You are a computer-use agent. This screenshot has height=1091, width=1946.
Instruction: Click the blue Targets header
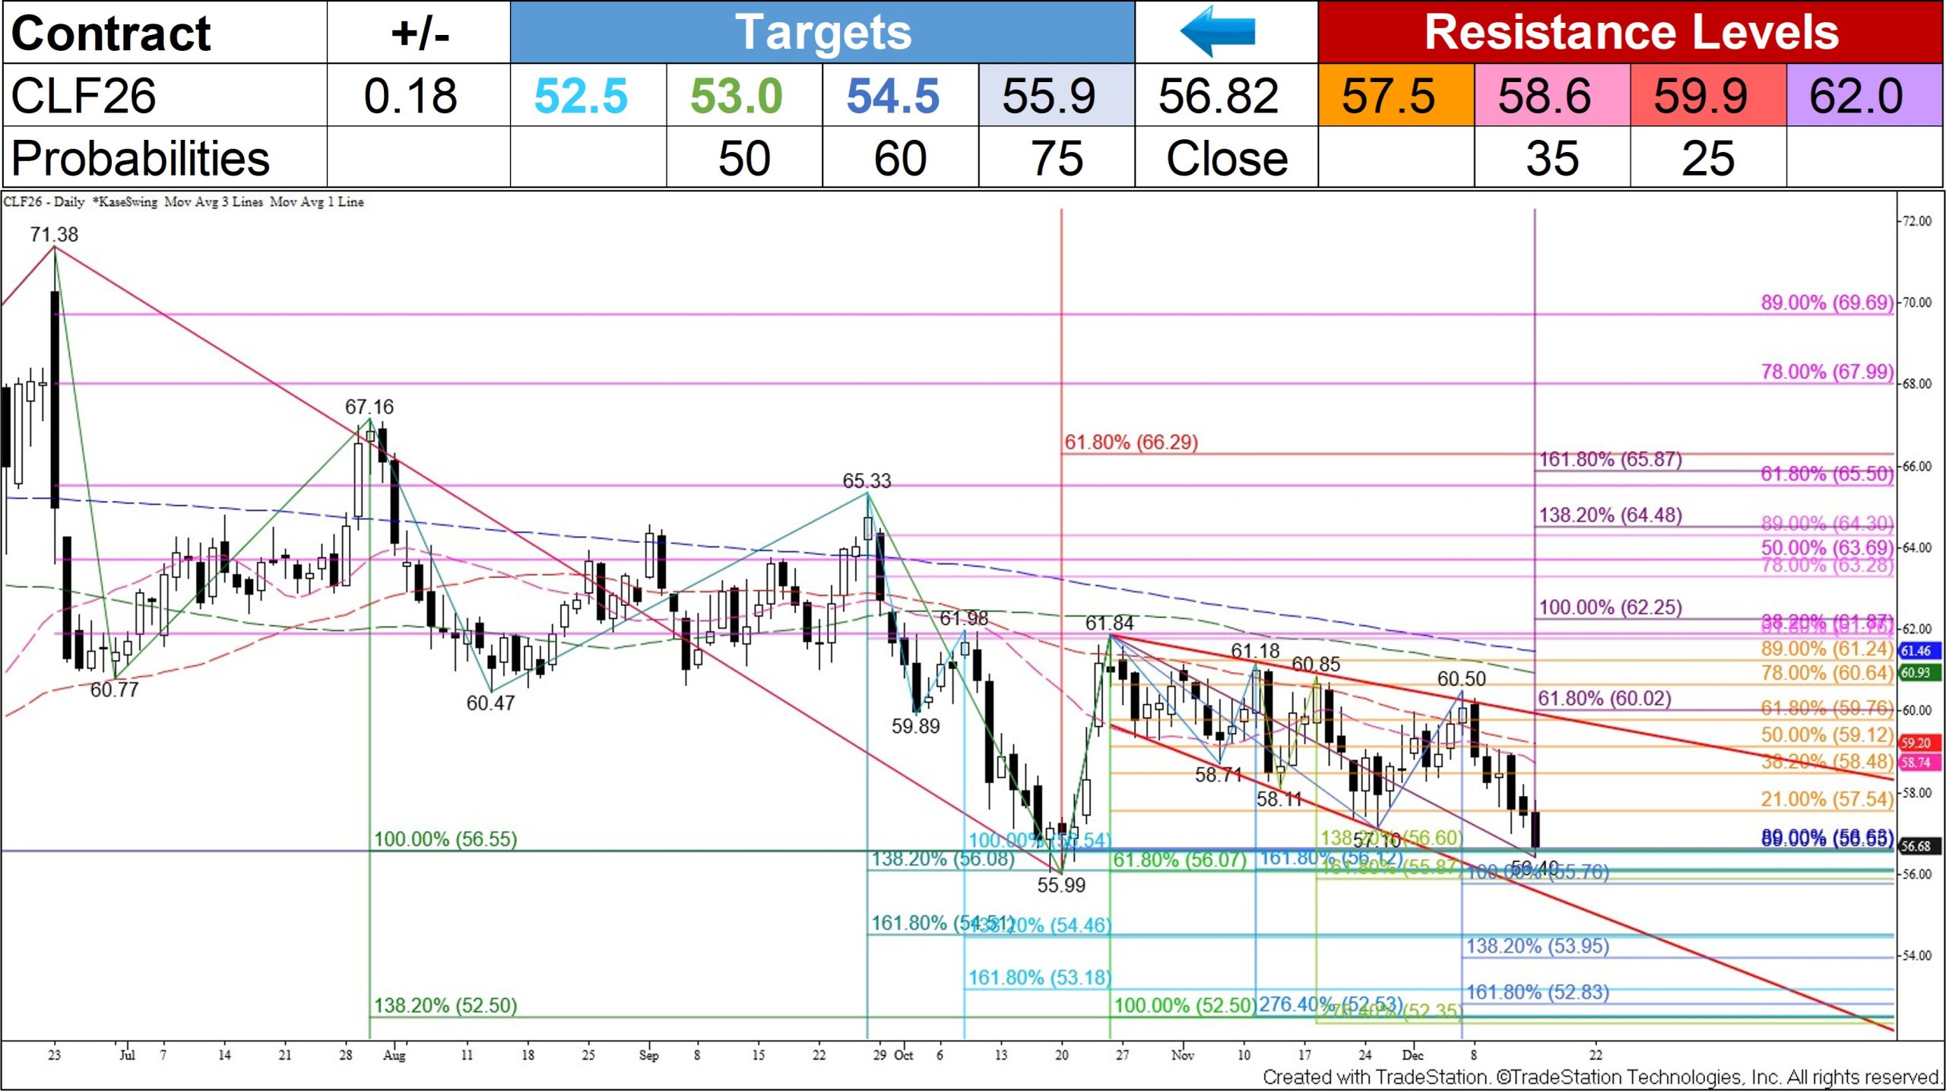(822, 32)
